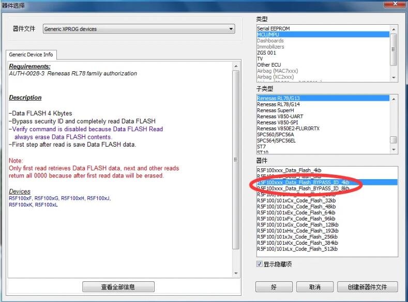Toggle the 显示隐藏项 checkbox
The image size is (408, 302).
click(x=260, y=264)
